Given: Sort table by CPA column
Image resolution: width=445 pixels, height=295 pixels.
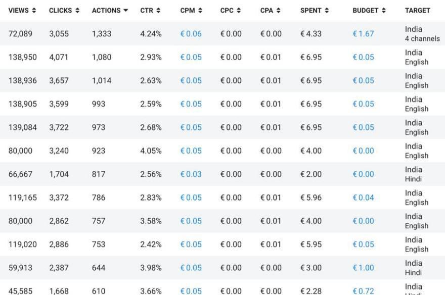Looking at the screenshot, I should (x=270, y=10).
